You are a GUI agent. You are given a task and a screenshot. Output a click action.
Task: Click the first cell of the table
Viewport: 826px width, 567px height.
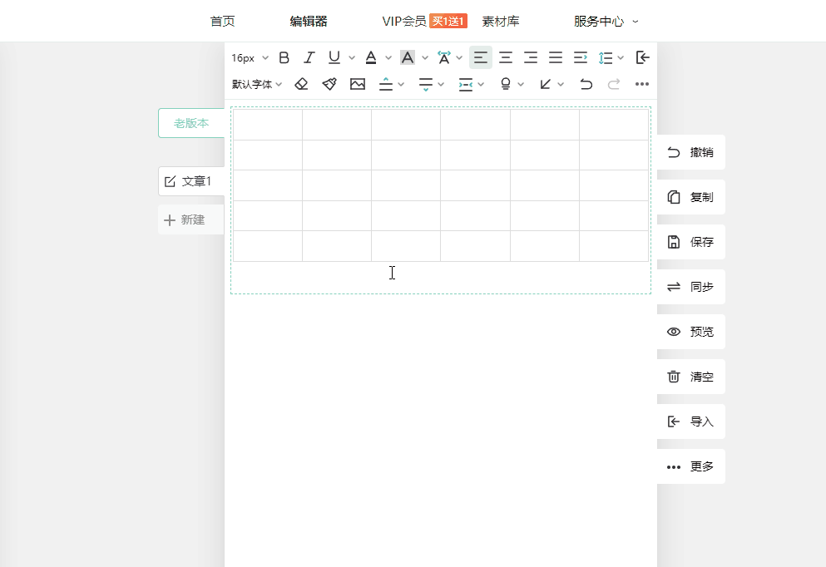268,125
